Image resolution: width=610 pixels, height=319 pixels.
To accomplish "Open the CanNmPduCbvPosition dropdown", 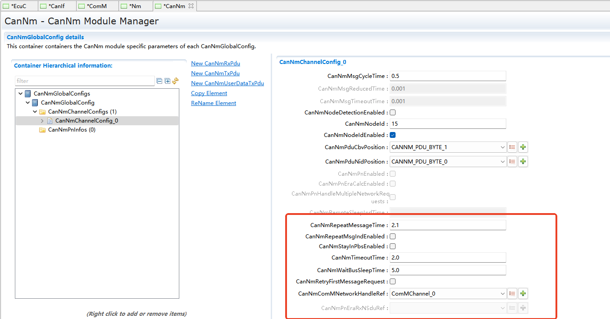I will [502, 147].
